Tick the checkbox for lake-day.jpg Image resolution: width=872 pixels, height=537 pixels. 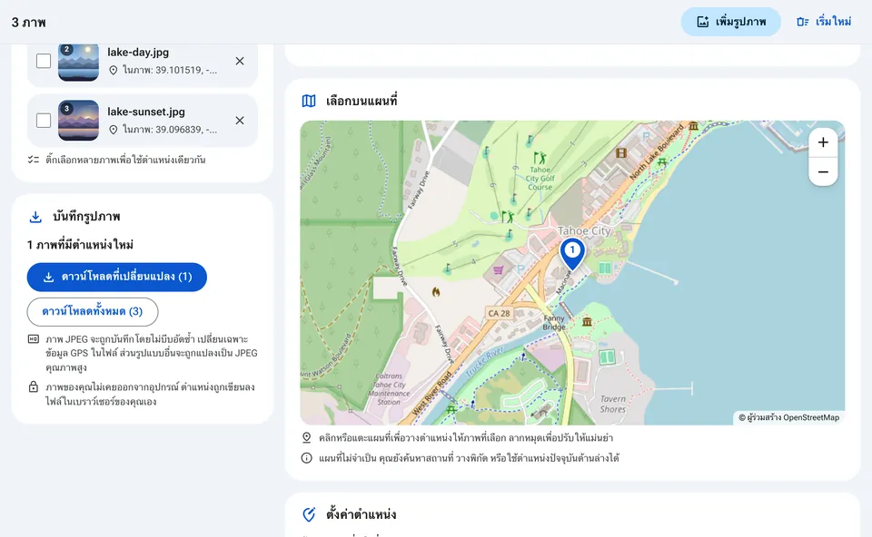pos(44,61)
